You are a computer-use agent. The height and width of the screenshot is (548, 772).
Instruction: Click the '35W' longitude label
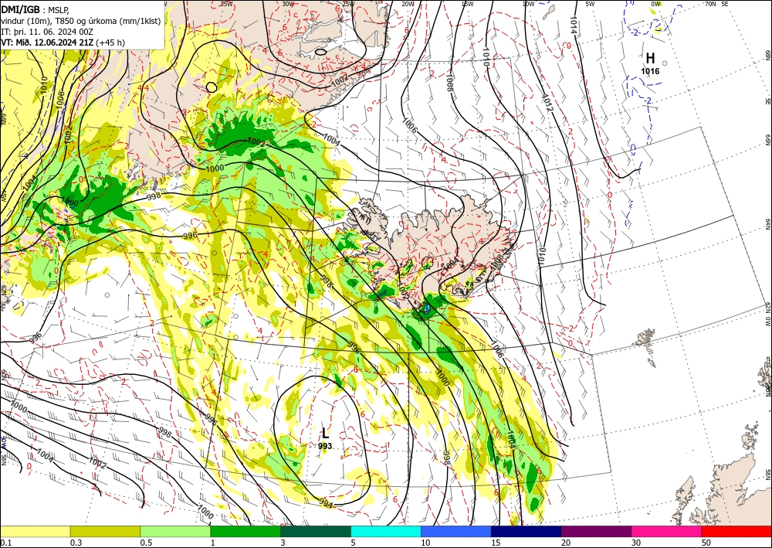(x=226, y=4)
